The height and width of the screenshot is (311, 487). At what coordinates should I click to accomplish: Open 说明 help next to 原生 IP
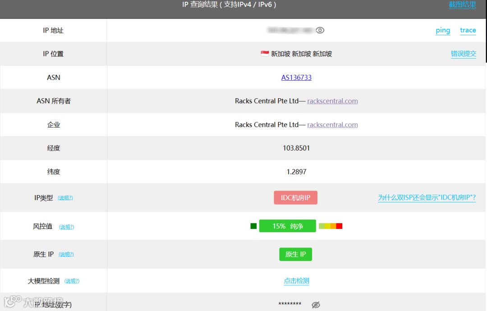coord(66,255)
